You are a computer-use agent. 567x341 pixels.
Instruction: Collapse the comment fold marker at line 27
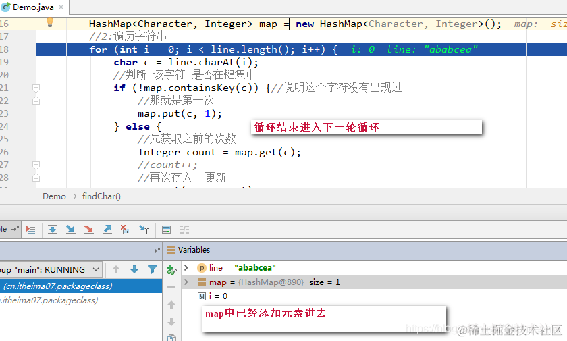click(x=36, y=165)
